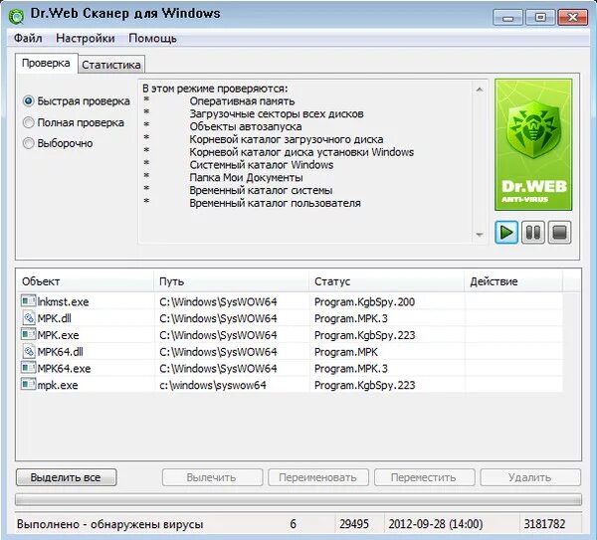The width and height of the screenshot is (597, 540).
Task: Switch to the Статистика tab
Action: [x=111, y=65]
